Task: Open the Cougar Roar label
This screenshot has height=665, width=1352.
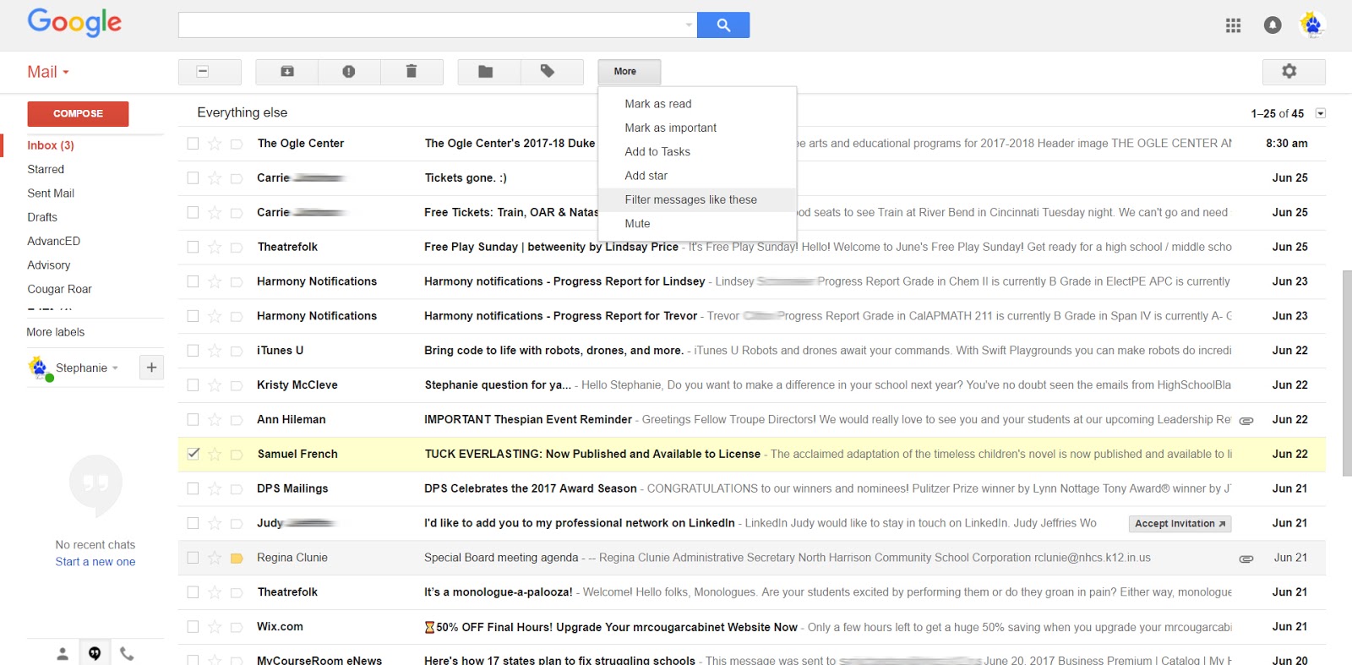Action: pyautogui.click(x=59, y=289)
